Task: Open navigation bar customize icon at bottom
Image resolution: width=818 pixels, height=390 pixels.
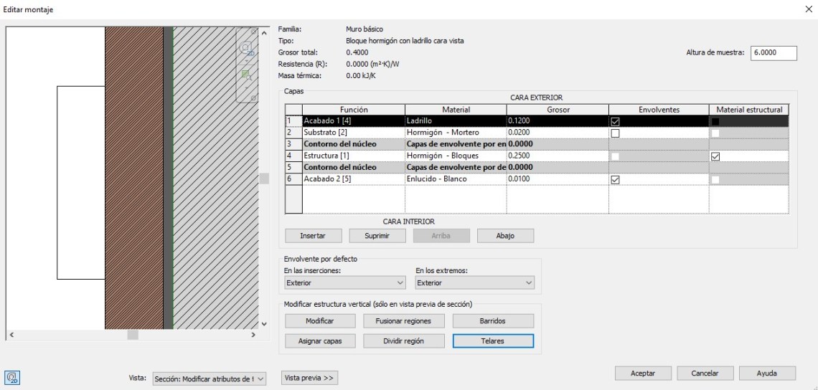Action: coord(253,97)
